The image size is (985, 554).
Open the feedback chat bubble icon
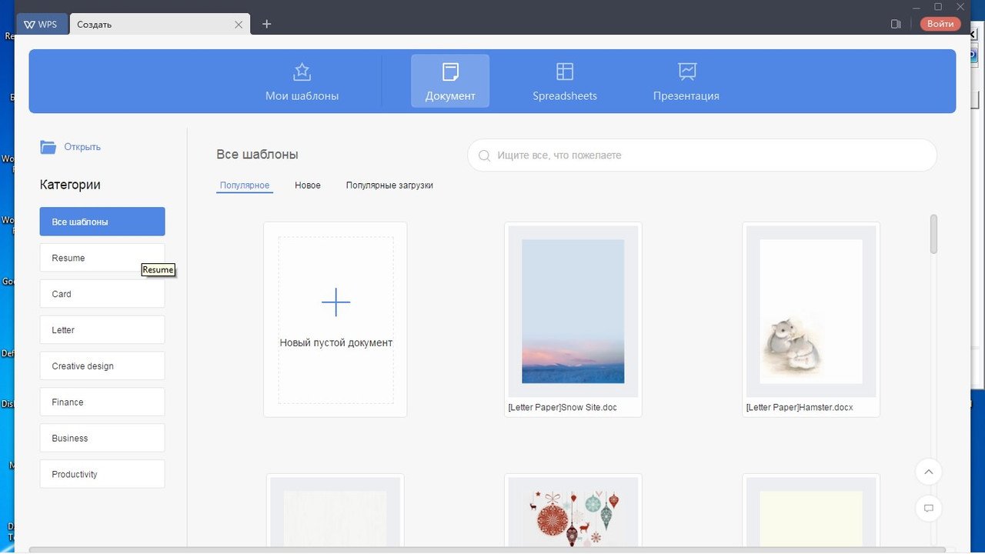tap(929, 509)
